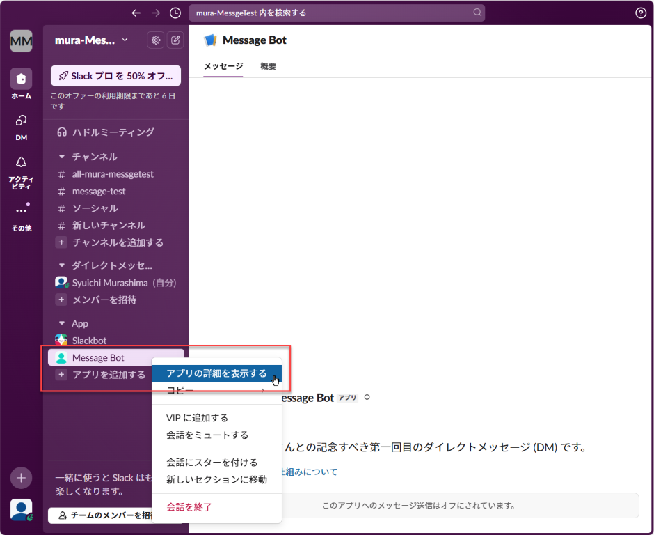The height and width of the screenshot is (535, 654).
Task: Open the Activity (アクティビティ) bell icon
Action: point(22,162)
